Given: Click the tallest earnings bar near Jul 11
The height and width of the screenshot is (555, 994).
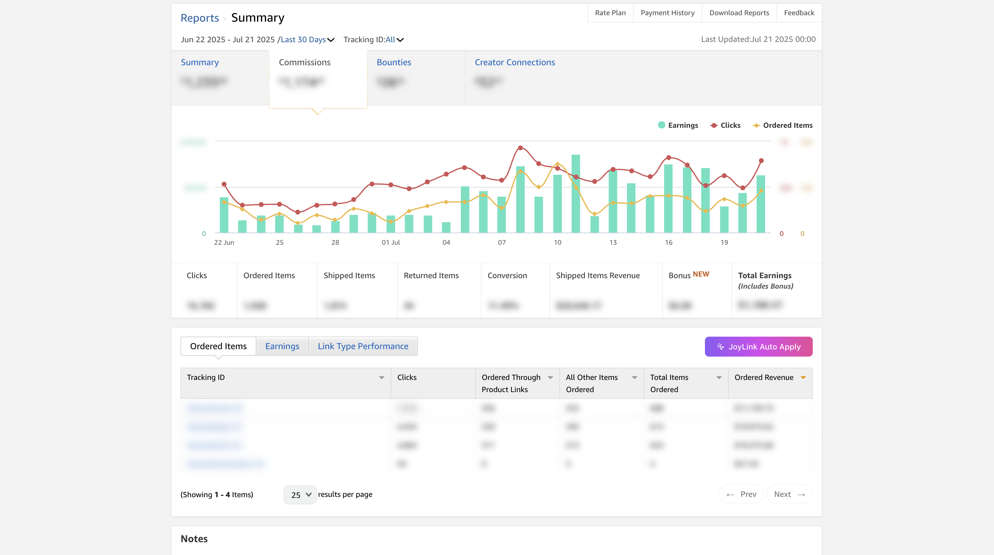Looking at the screenshot, I should pos(576,194).
